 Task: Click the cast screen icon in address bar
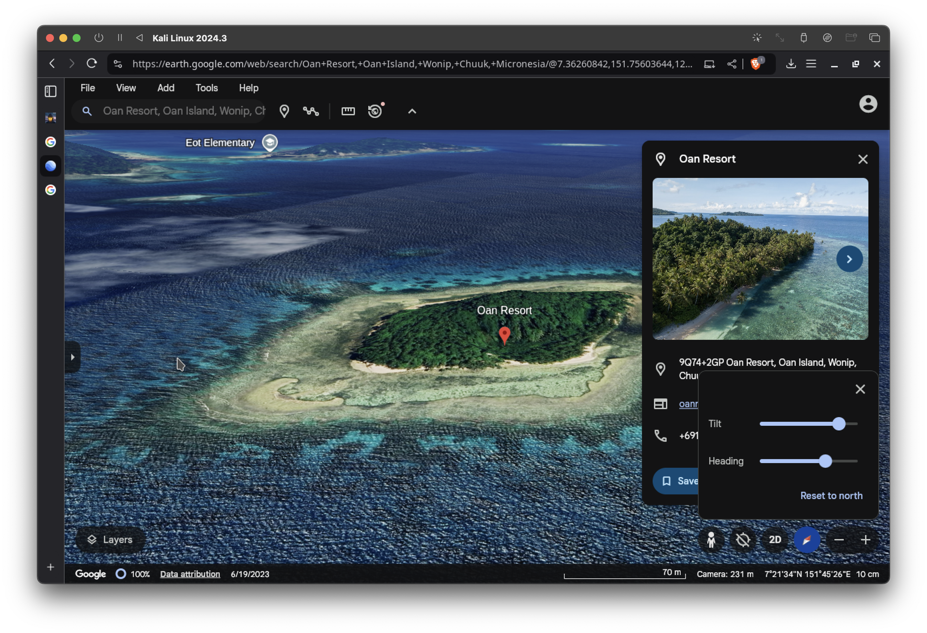tap(709, 64)
